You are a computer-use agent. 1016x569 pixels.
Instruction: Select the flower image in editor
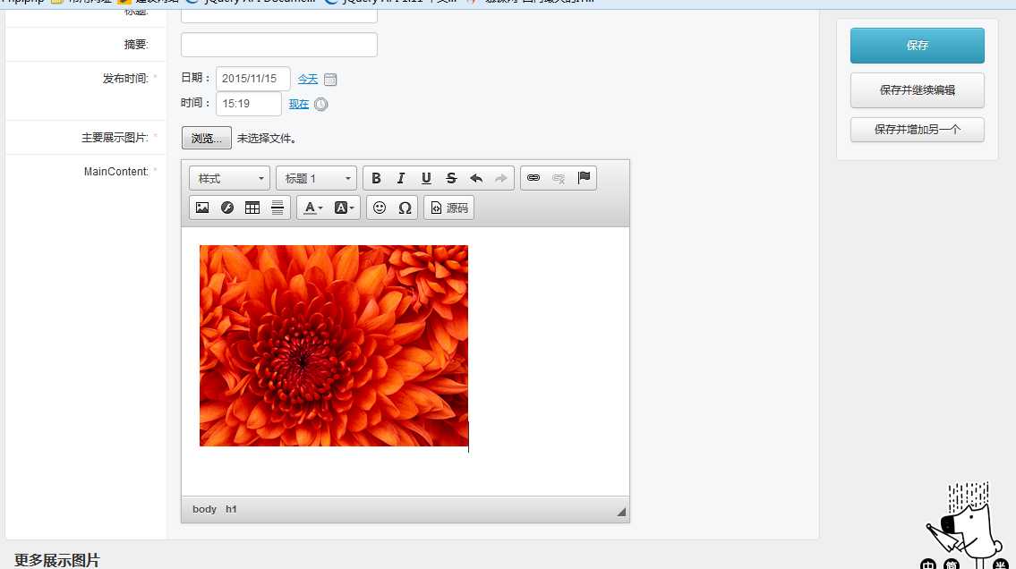click(x=334, y=345)
